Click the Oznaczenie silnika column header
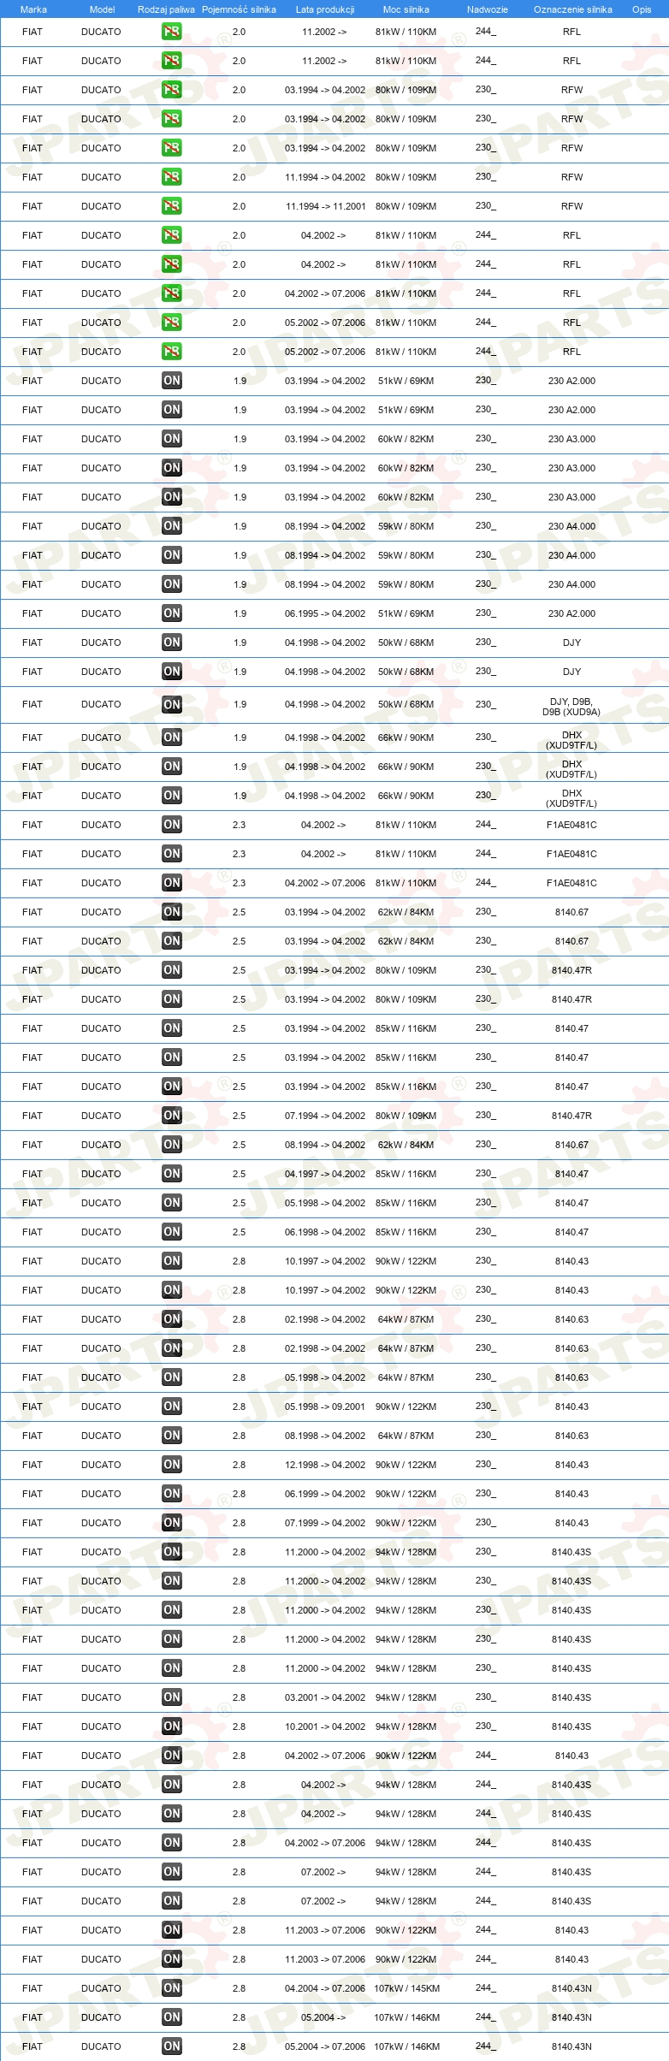 click(573, 9)
